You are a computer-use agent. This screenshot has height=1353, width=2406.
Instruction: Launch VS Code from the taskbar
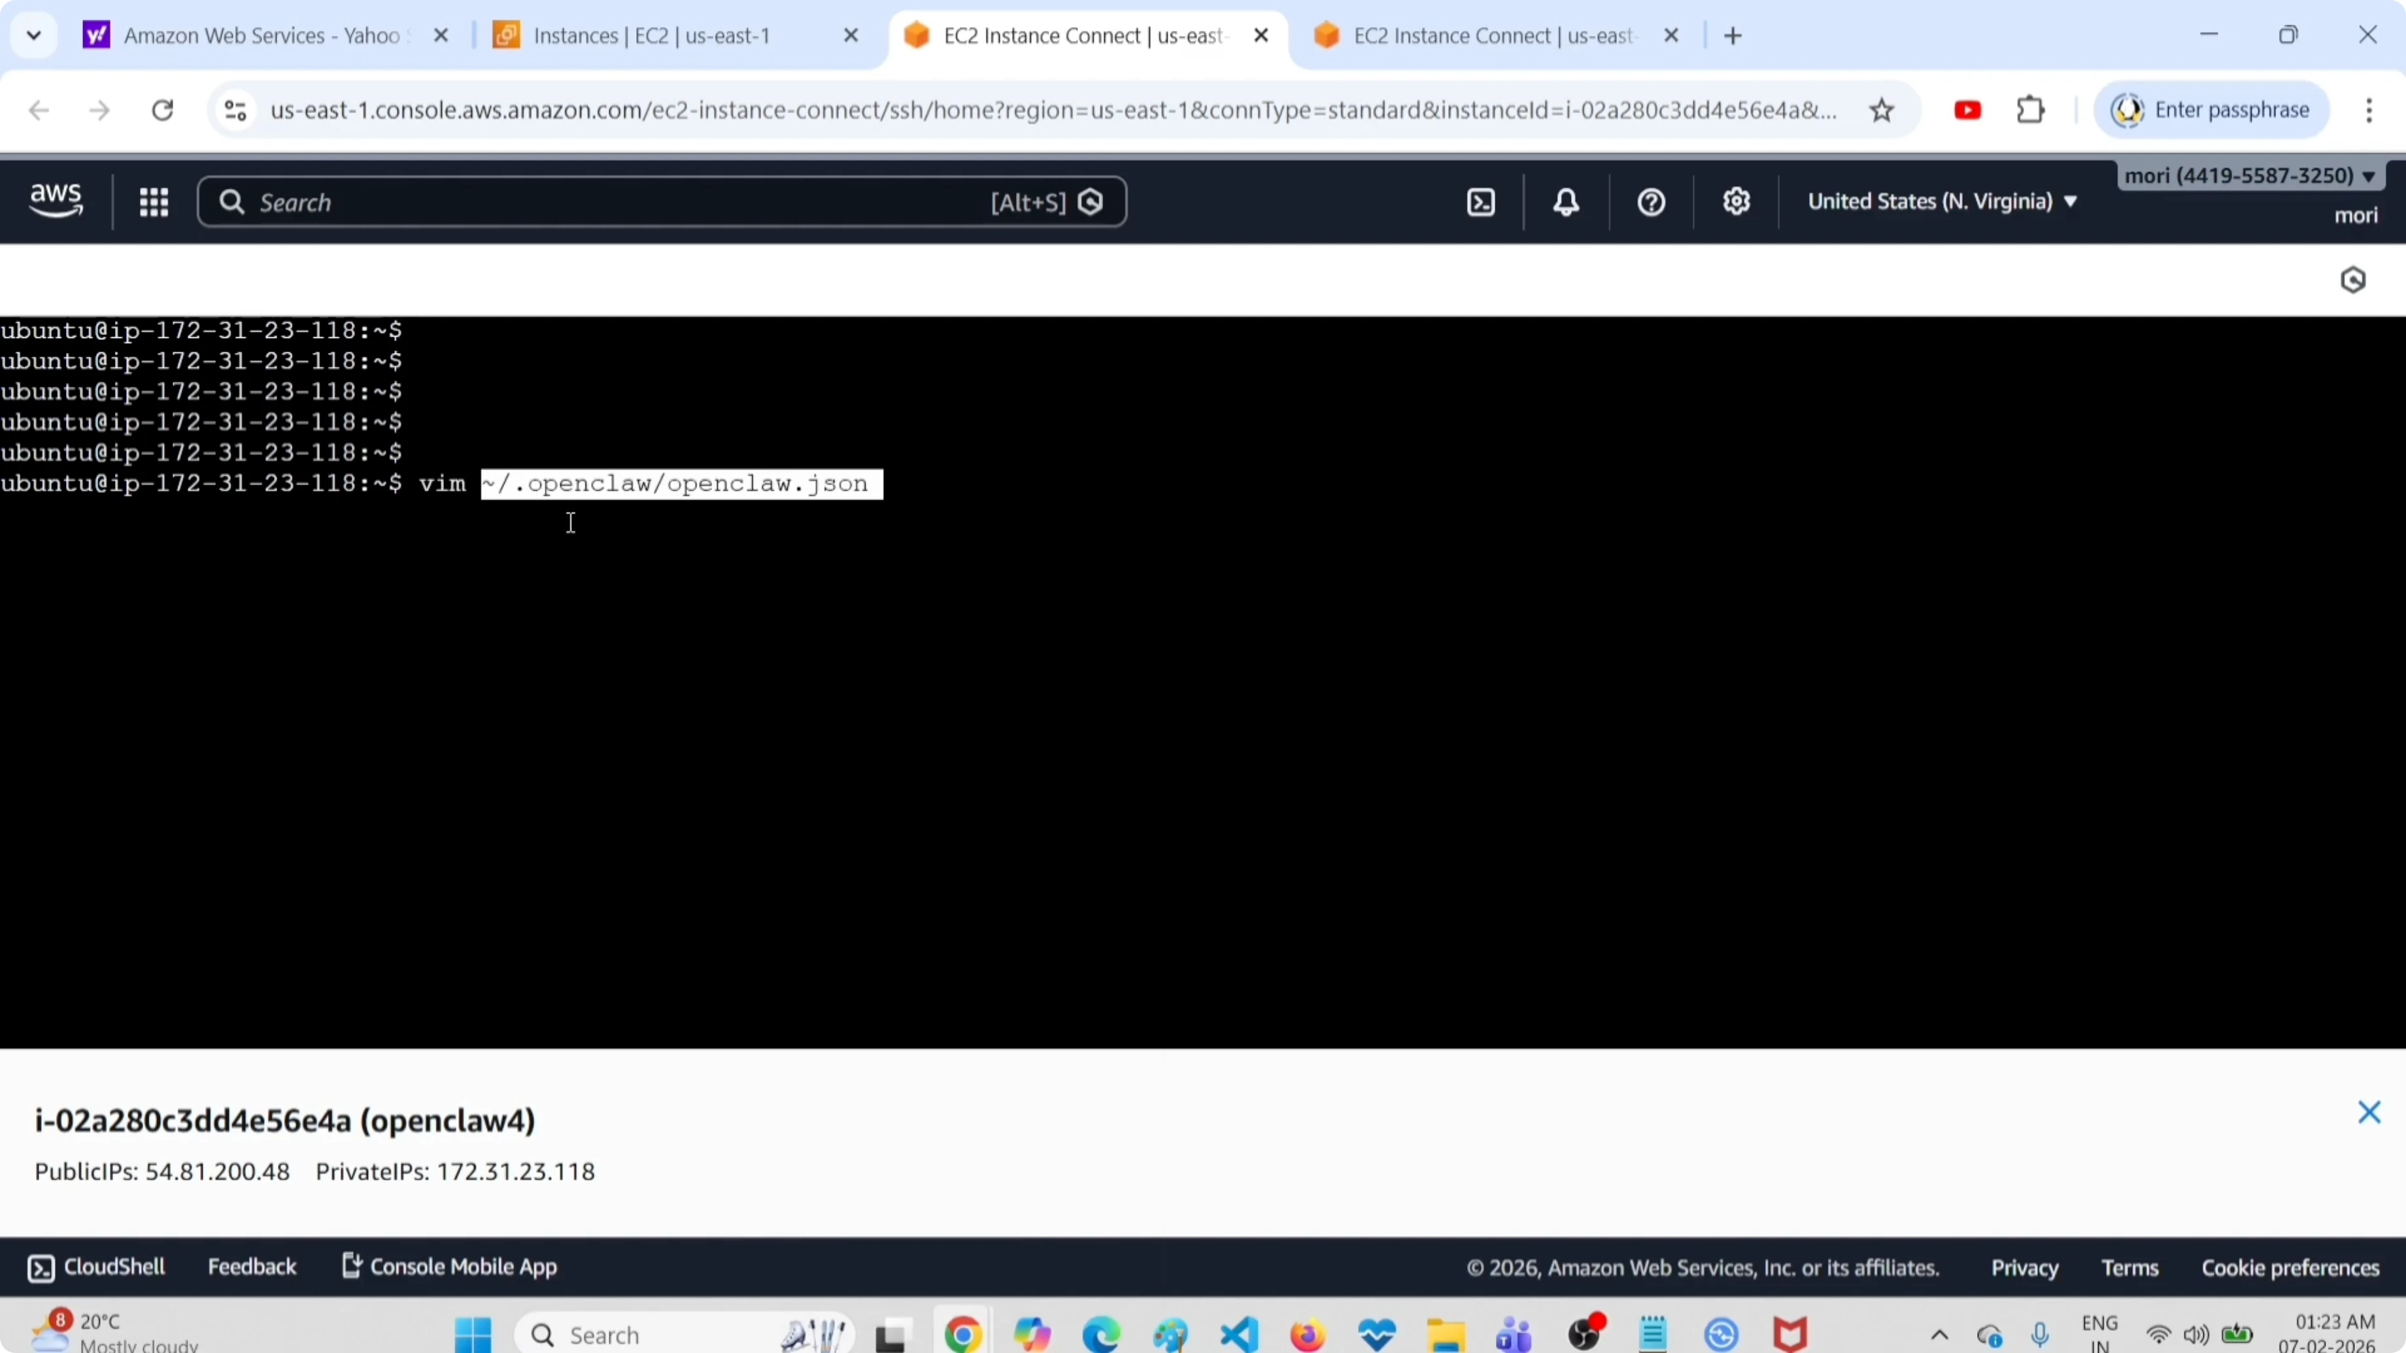click(1238, 1334)
